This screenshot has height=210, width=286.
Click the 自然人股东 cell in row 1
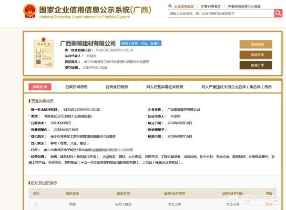123,204
